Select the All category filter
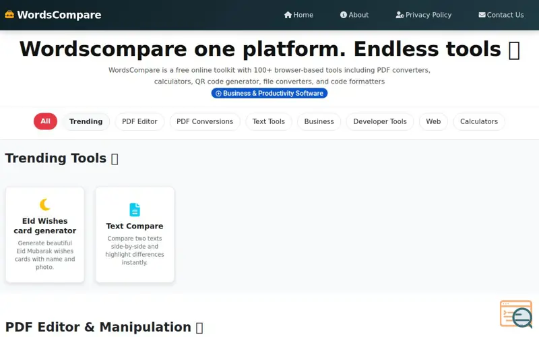Image resolution: width=539 pixels, height=337 pixels. [x=45, y=121]
